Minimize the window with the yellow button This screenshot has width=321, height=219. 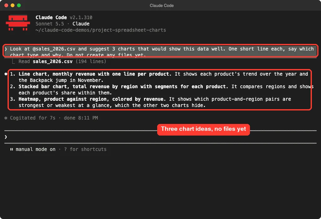(13, 6)
